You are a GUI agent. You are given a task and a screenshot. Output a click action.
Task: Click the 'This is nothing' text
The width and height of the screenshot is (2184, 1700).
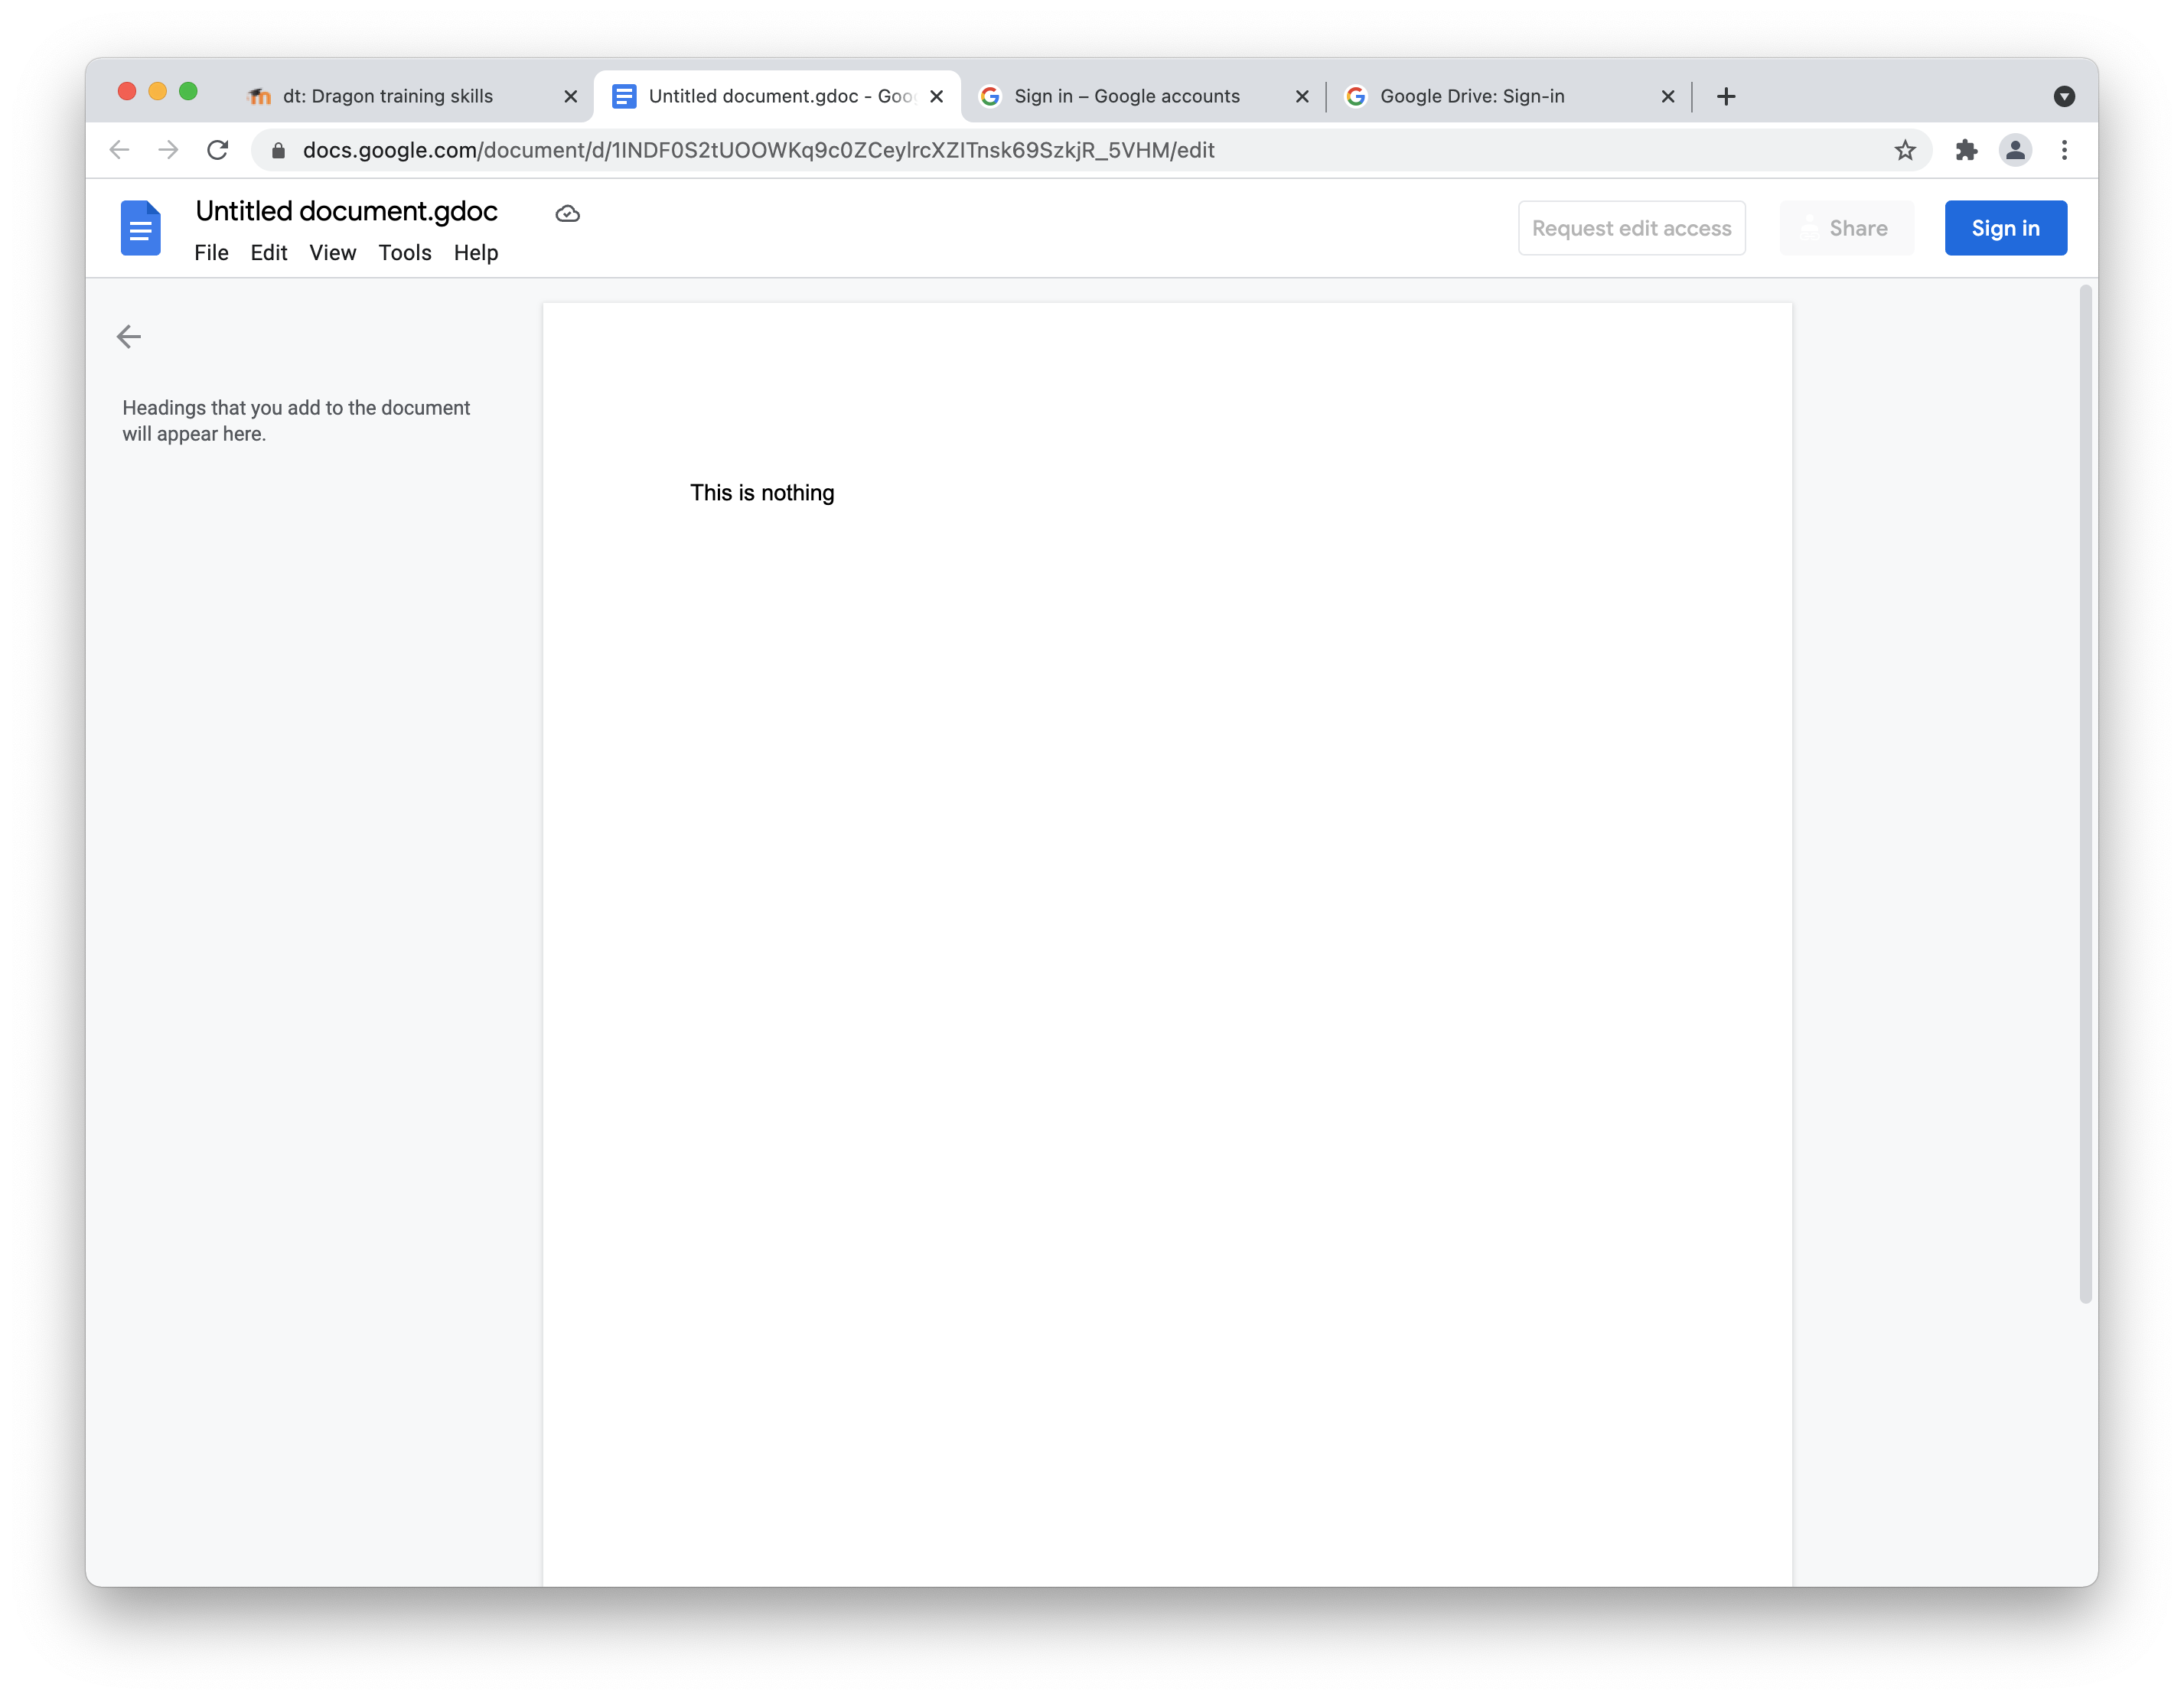tap(762, 493)
